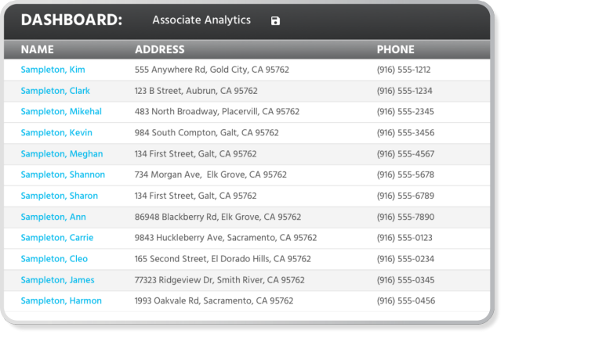Click the DASHBOARD: heading text
The width and height of the screenshot is (602, 338).
[x=71, y=20]
